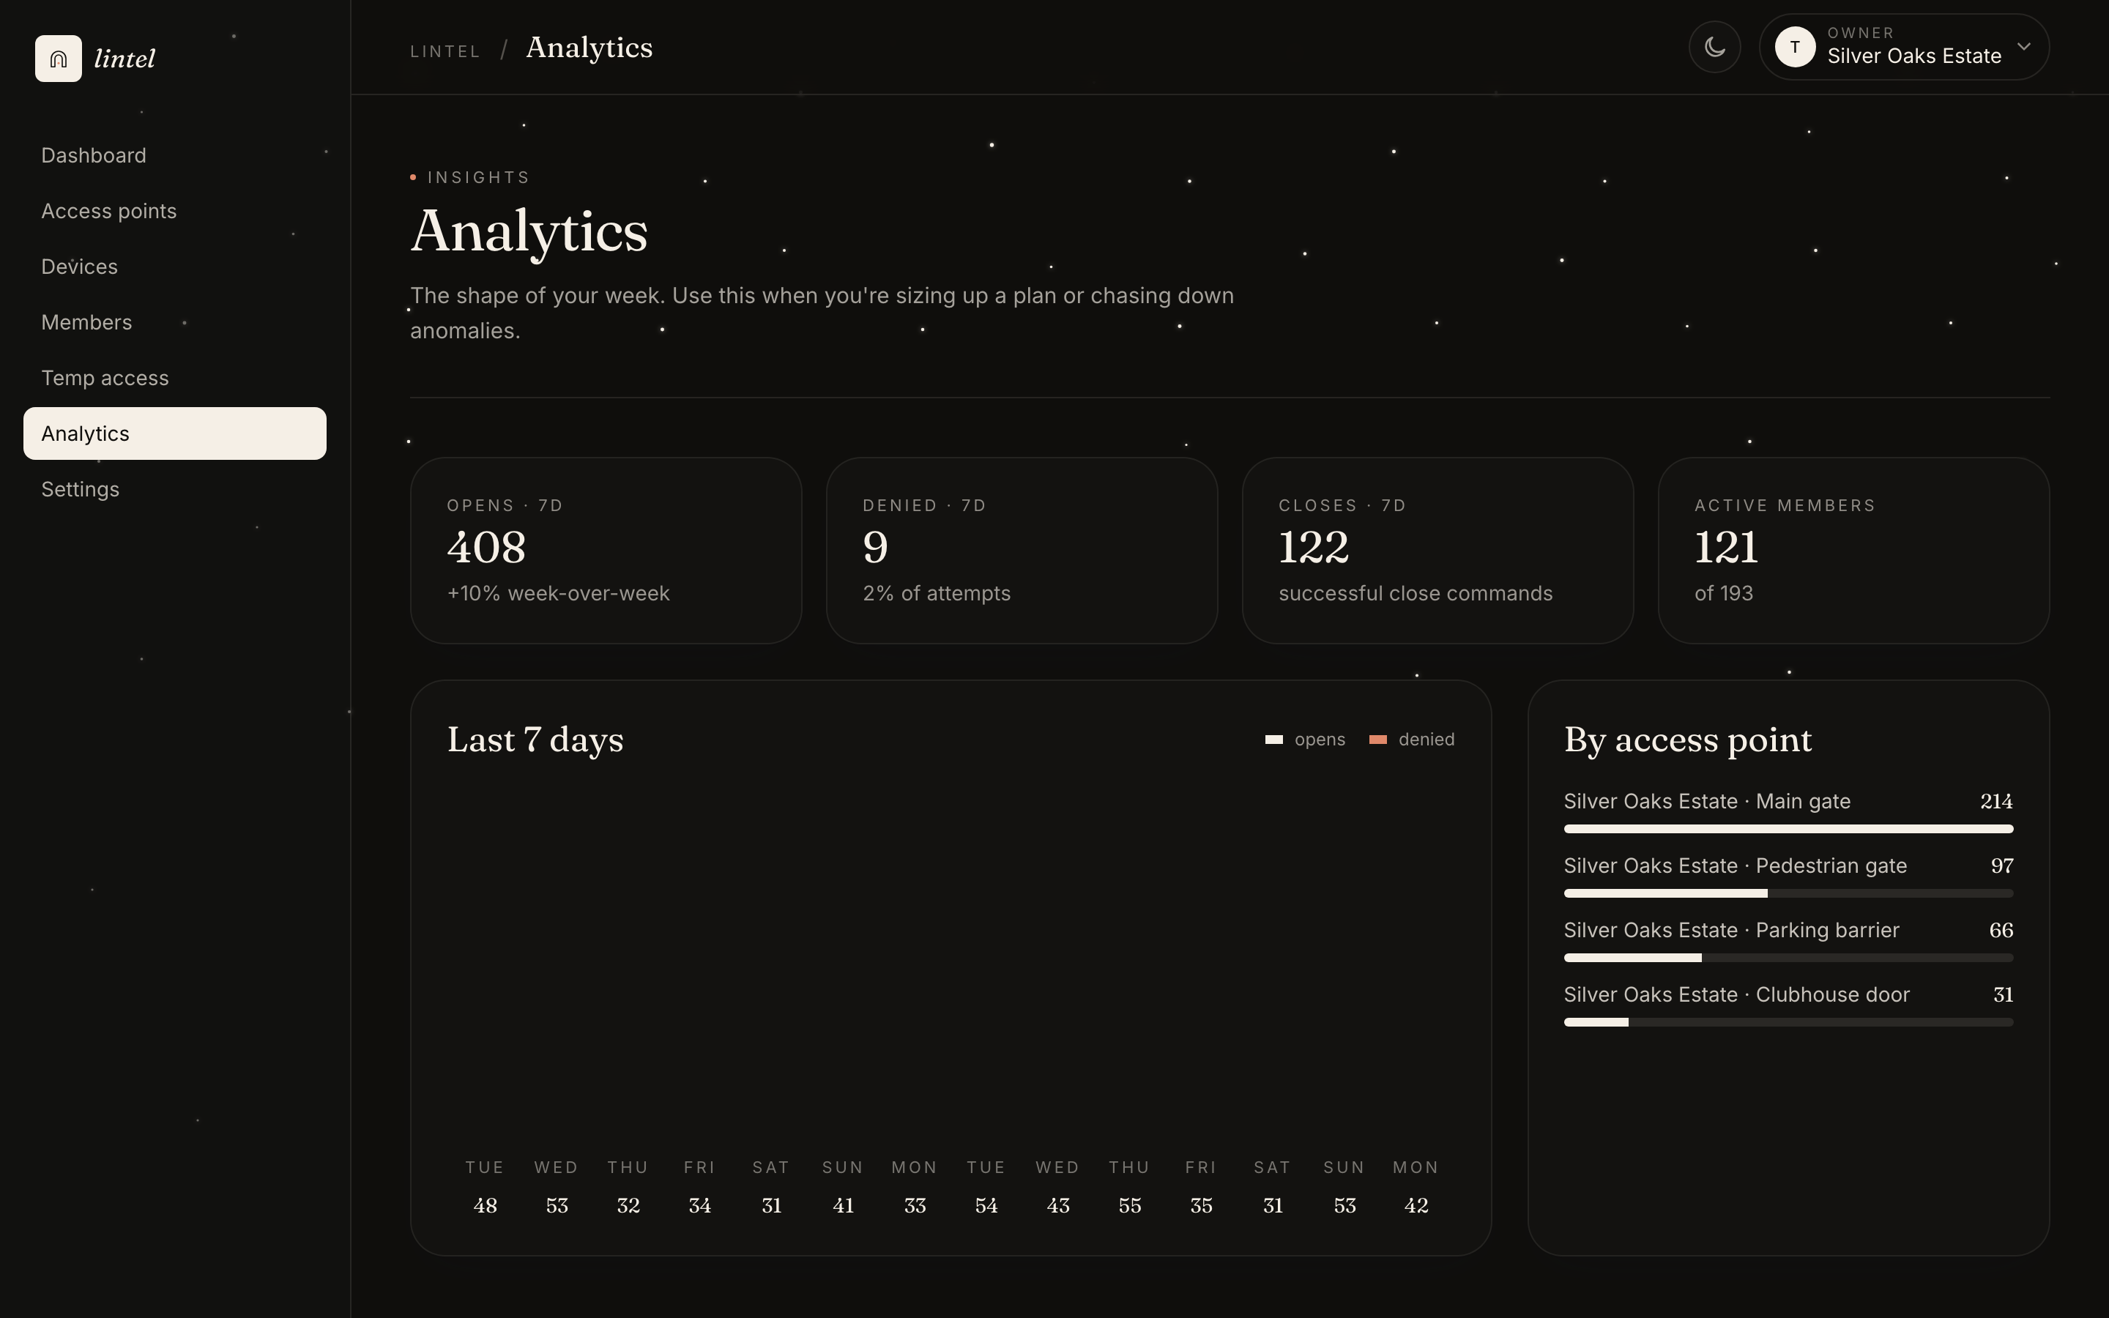Click the lintel arch logo icon
Screen dimensions: 2109x1318
click(59, 59)
